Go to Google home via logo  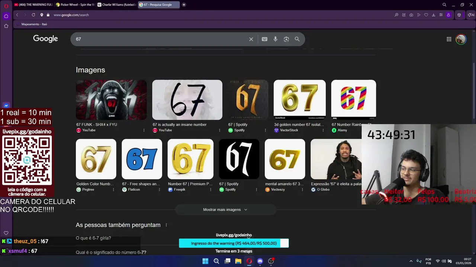click(x=45, y=39)
